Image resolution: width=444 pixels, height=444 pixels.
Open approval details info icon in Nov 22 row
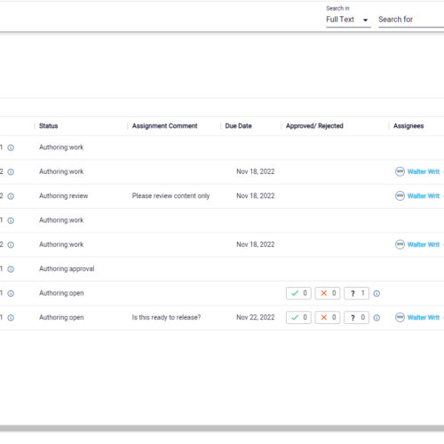pos(377,318)
